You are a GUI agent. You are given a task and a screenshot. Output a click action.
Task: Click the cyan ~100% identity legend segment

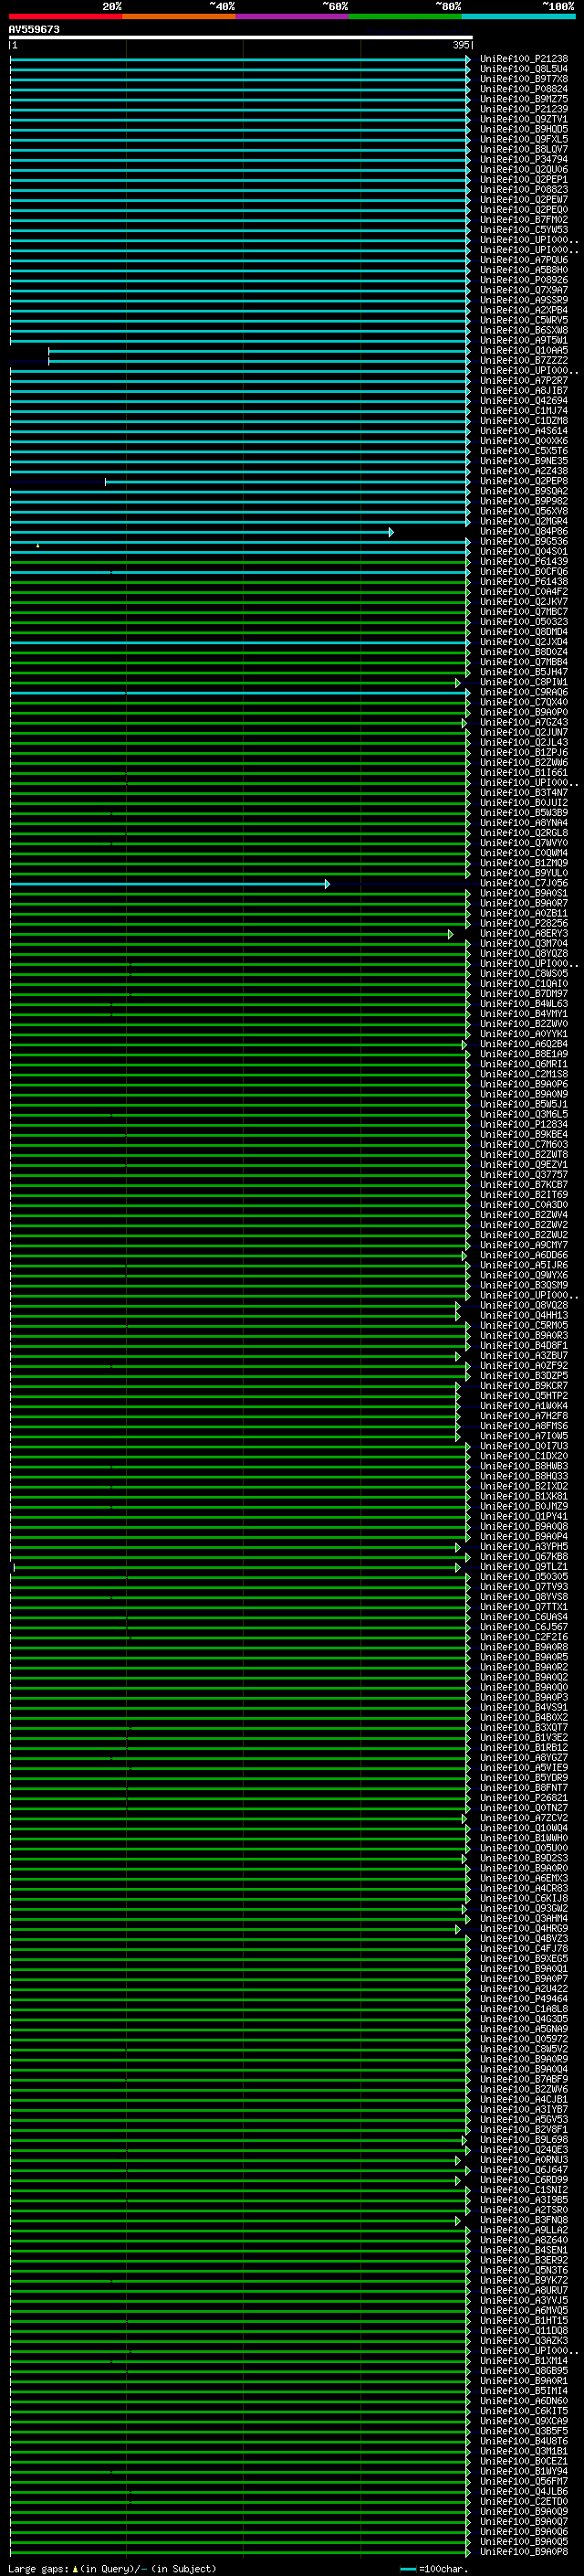click(x=518, y=16)
